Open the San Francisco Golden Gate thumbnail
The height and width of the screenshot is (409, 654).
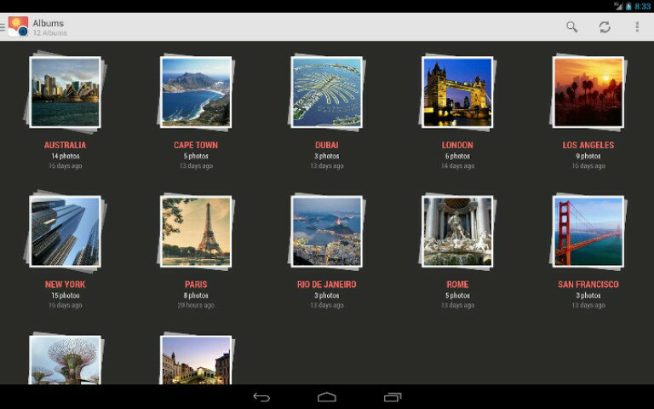tap(588, 231)
